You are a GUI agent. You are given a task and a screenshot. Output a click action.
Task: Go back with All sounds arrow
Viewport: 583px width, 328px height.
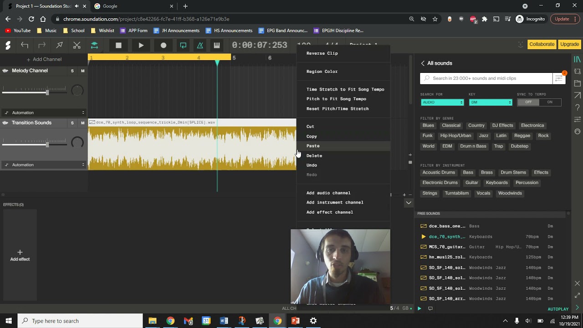pos(423,63)
